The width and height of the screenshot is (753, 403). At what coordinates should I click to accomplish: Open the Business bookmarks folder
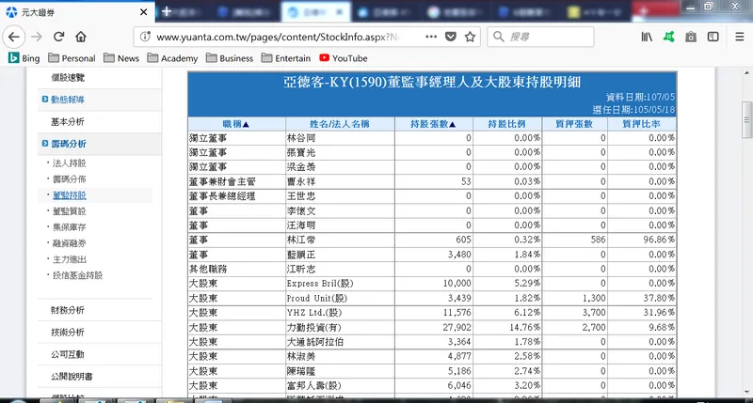pos(230,58)
